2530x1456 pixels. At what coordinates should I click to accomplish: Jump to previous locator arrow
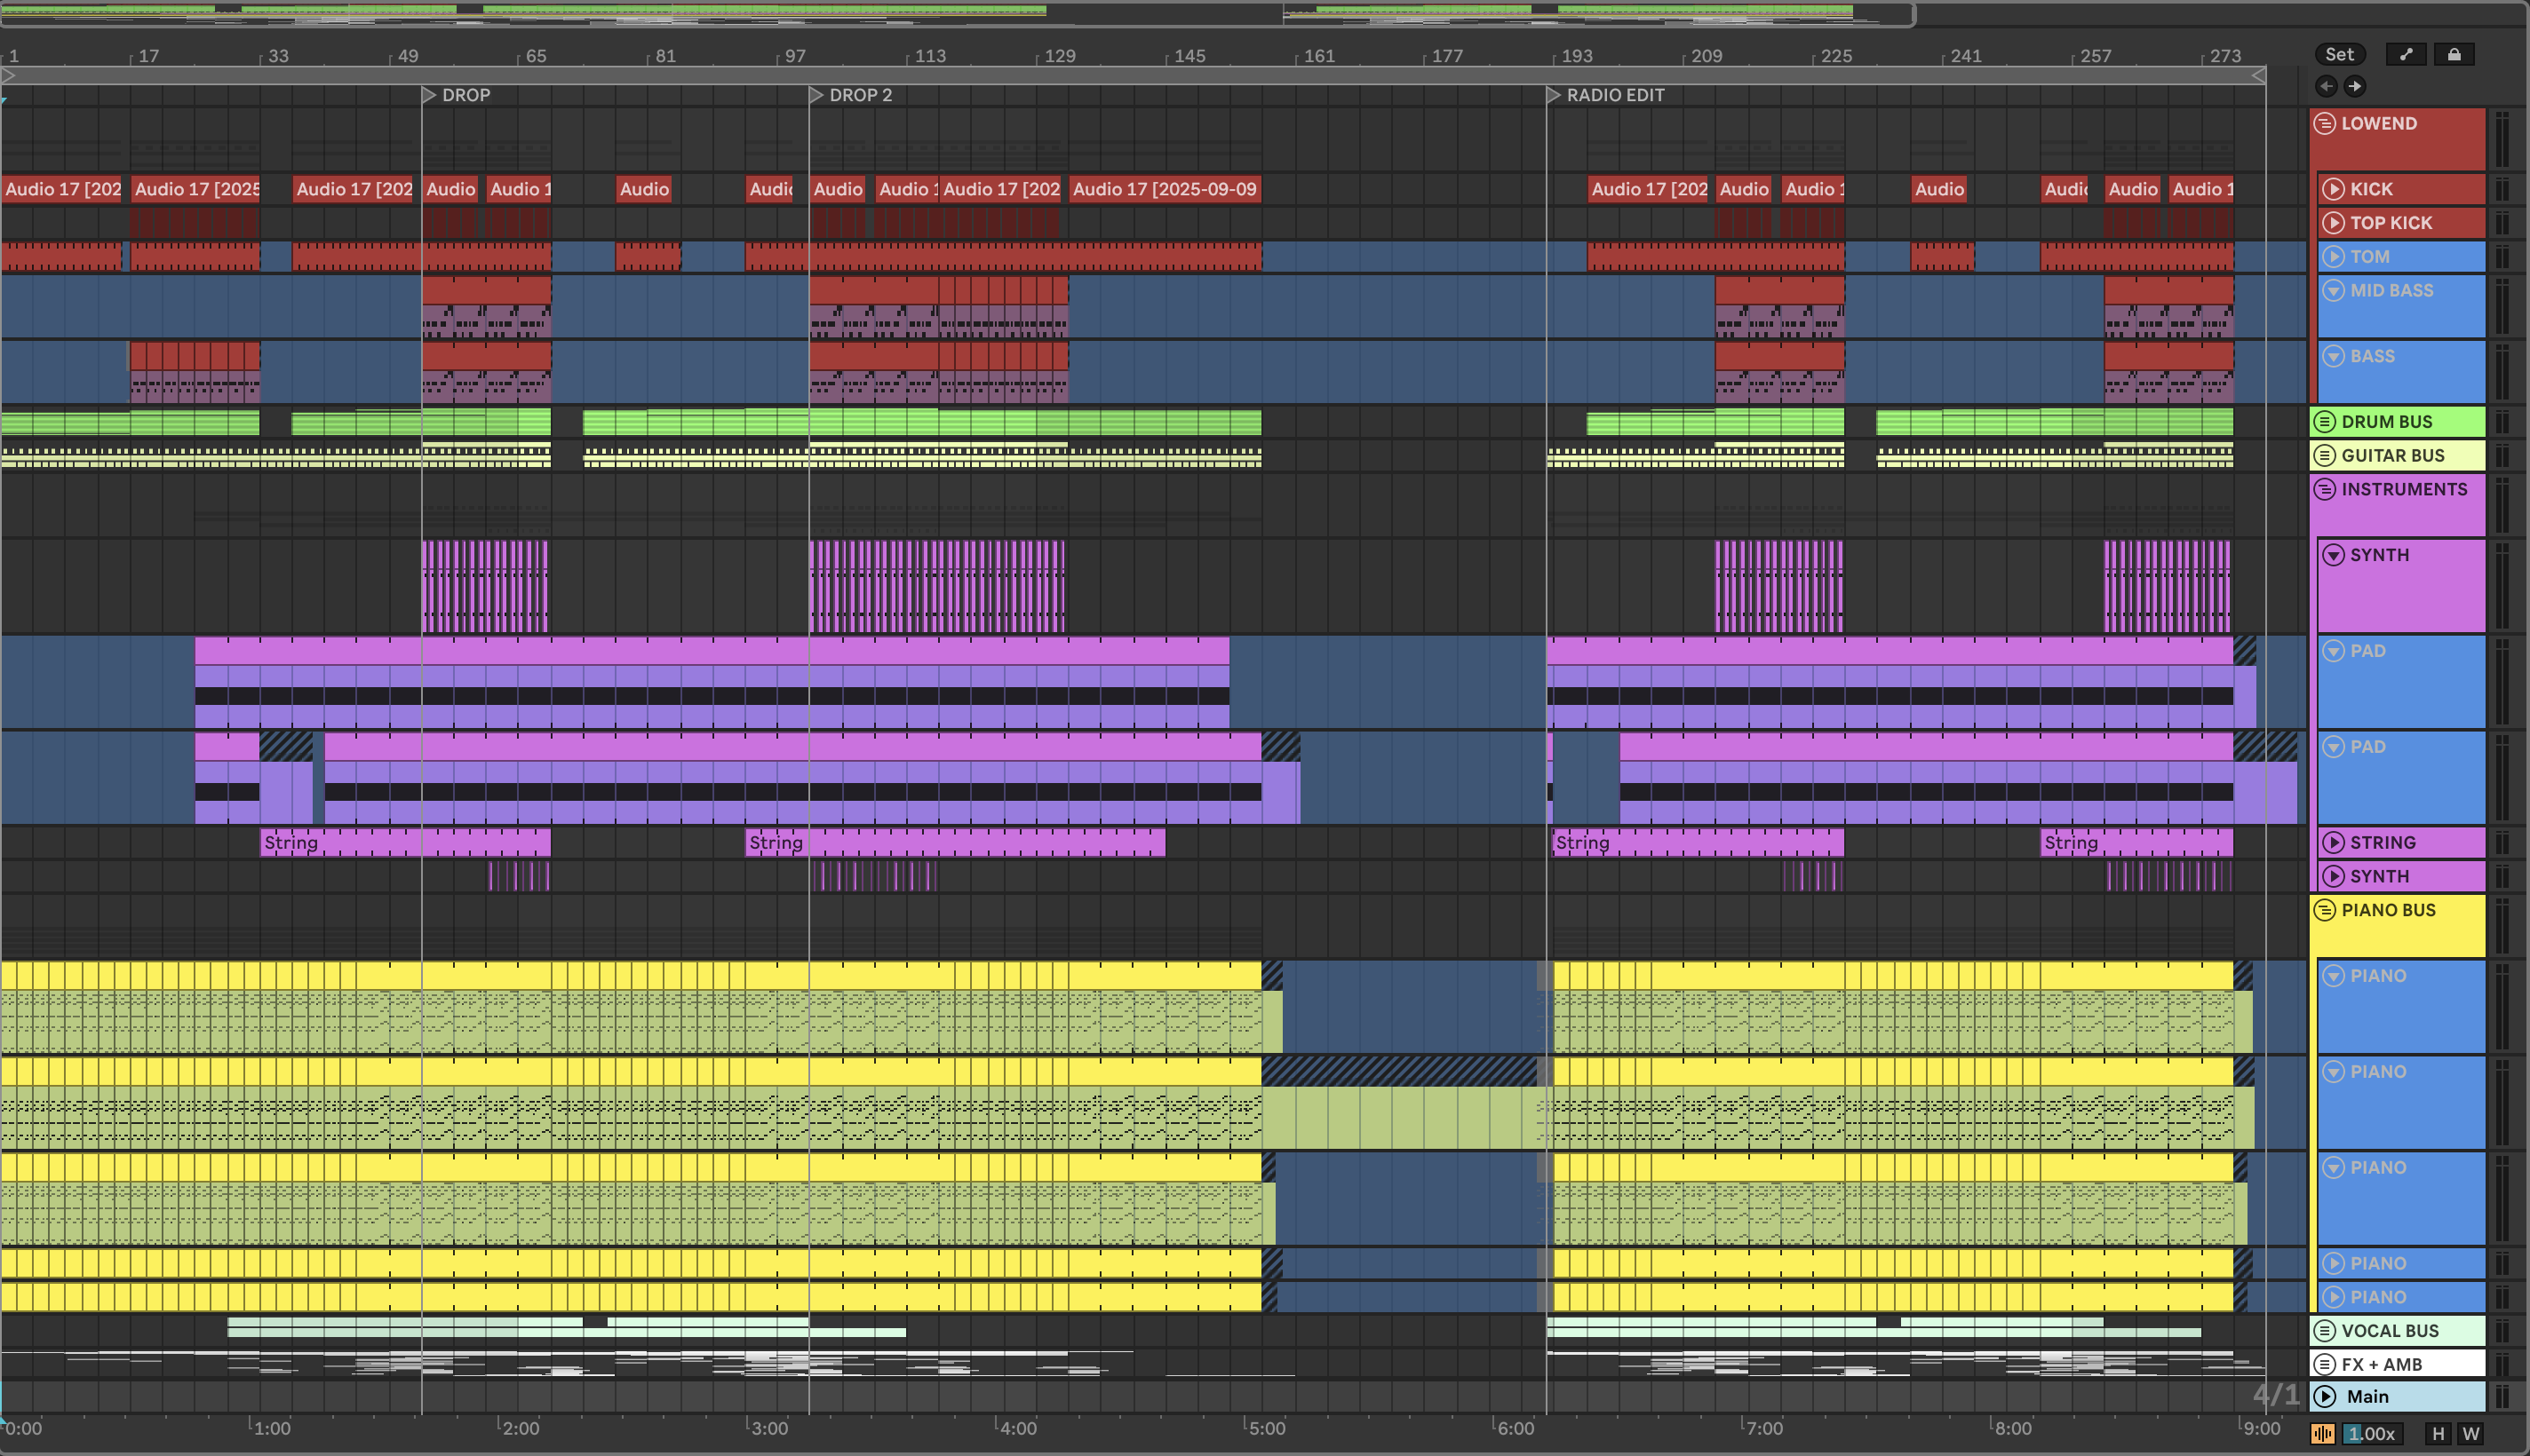[x=2327, y=86]
